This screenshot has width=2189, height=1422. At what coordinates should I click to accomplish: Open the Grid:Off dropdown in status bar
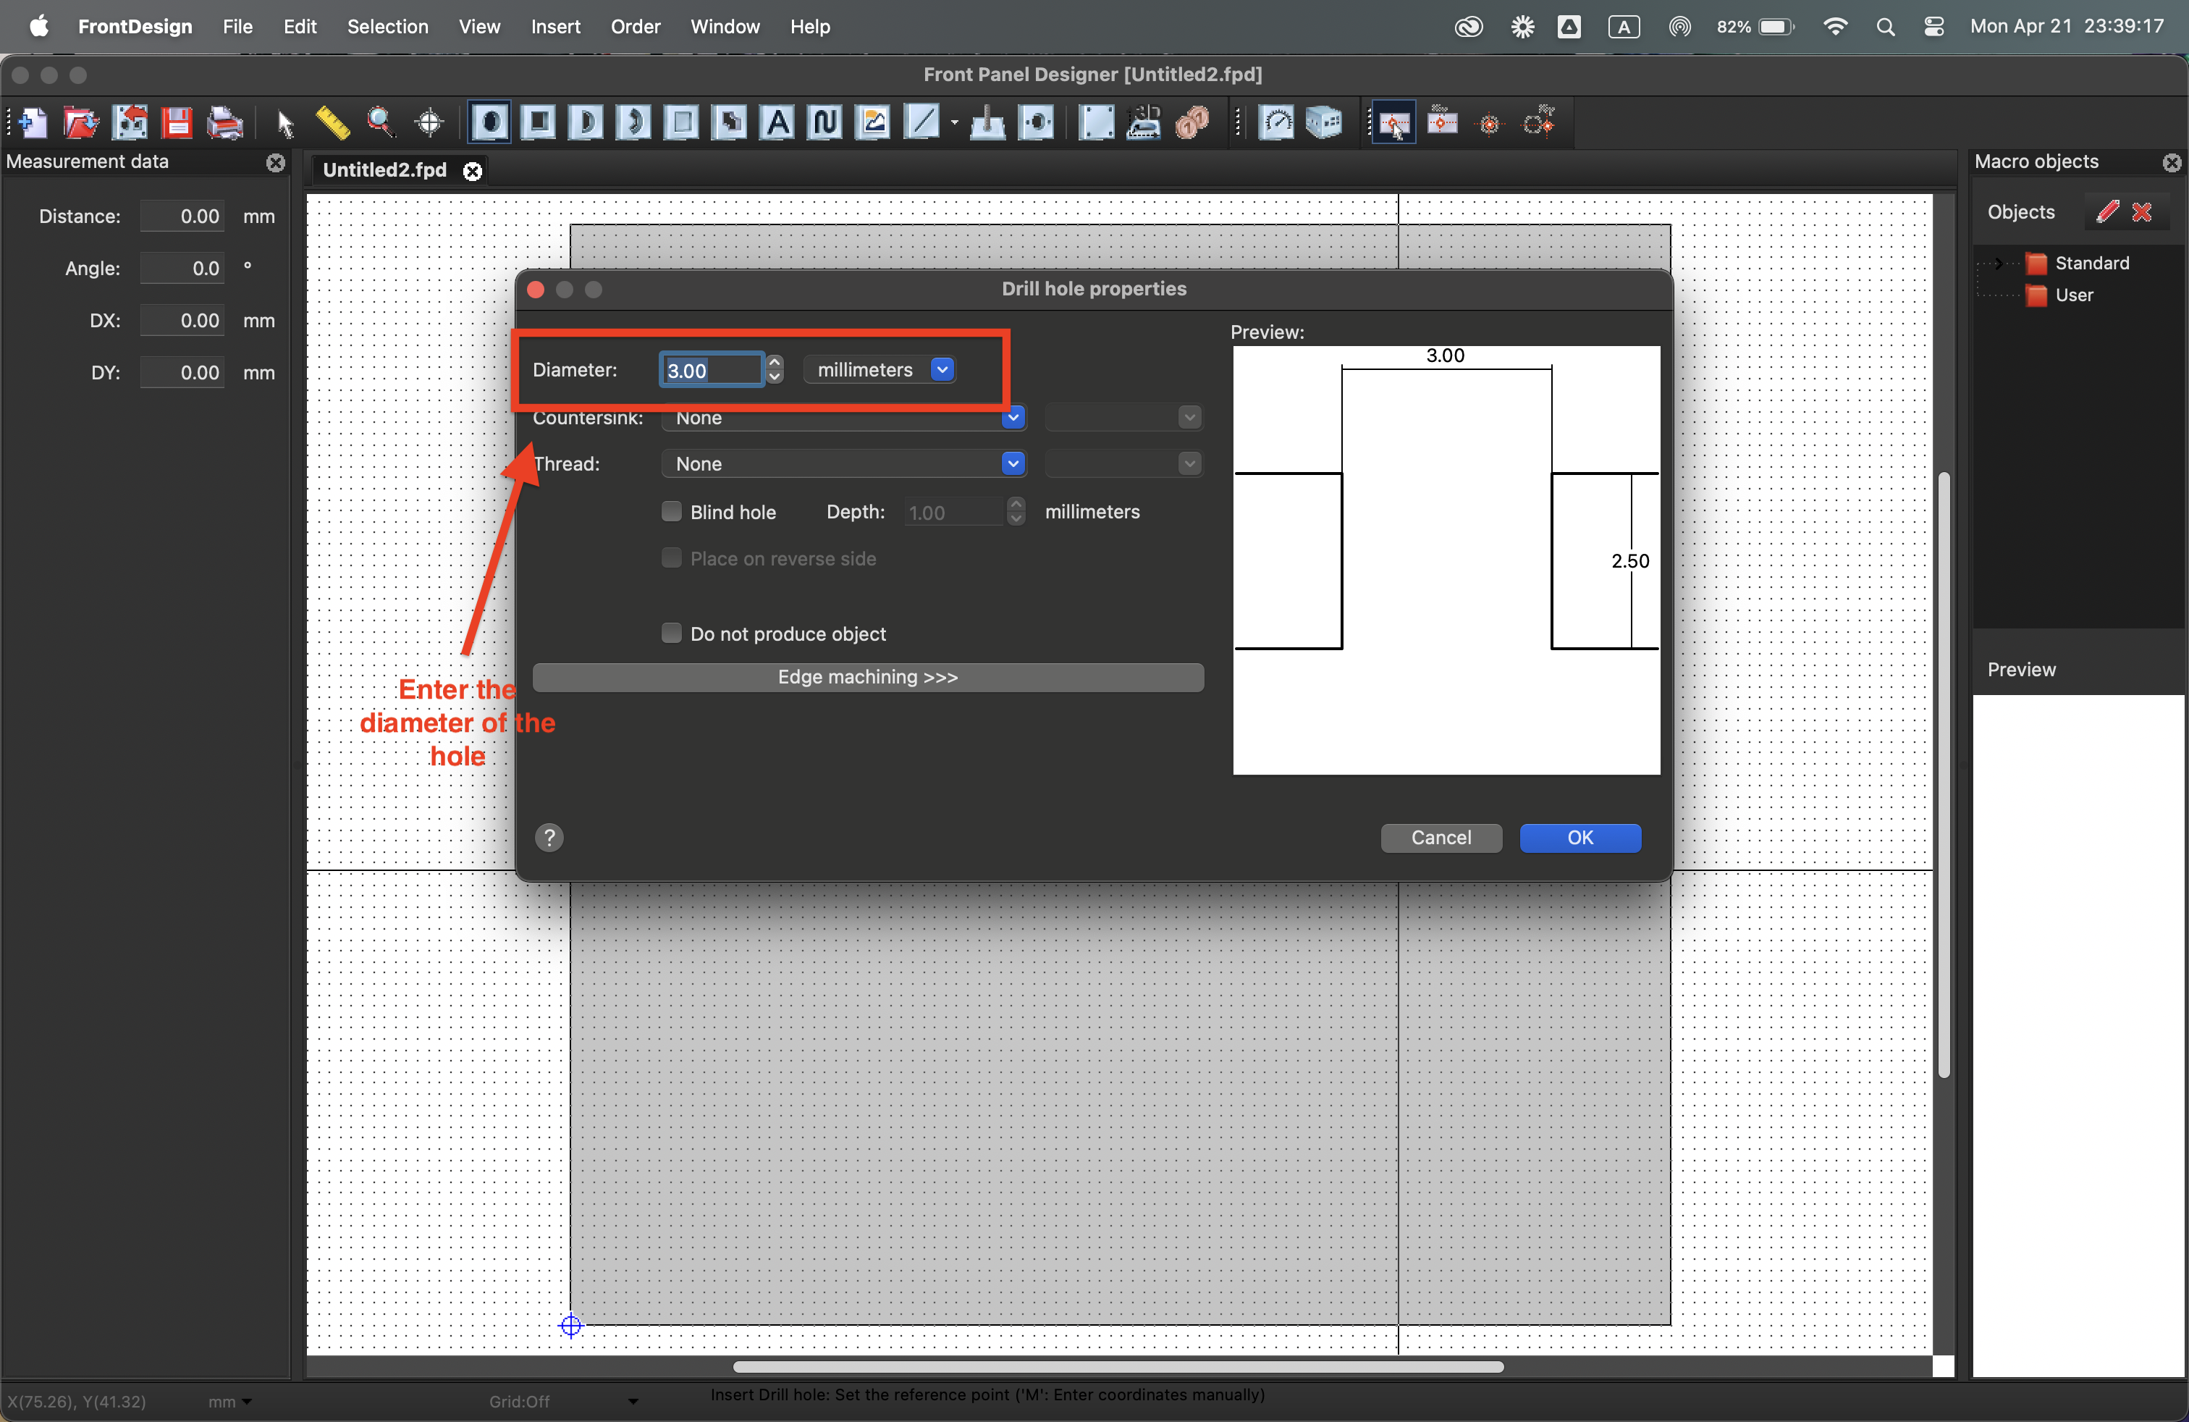point(563,1402)
